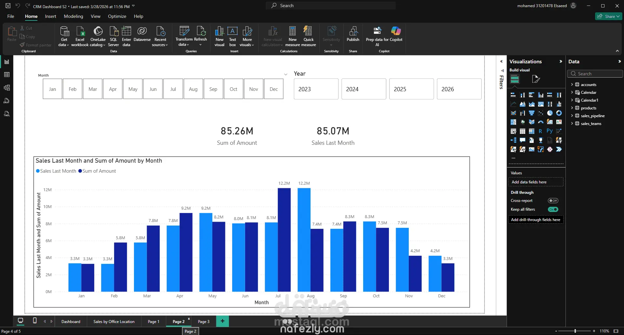Image resolution: width=624 pixels, height=335 pixels.
Task: Switch to Model view in sidebar
Action: tap(7, 88)
